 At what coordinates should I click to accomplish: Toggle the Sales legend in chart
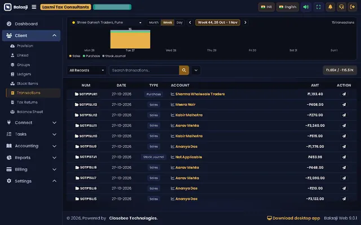tap(75, 56)
